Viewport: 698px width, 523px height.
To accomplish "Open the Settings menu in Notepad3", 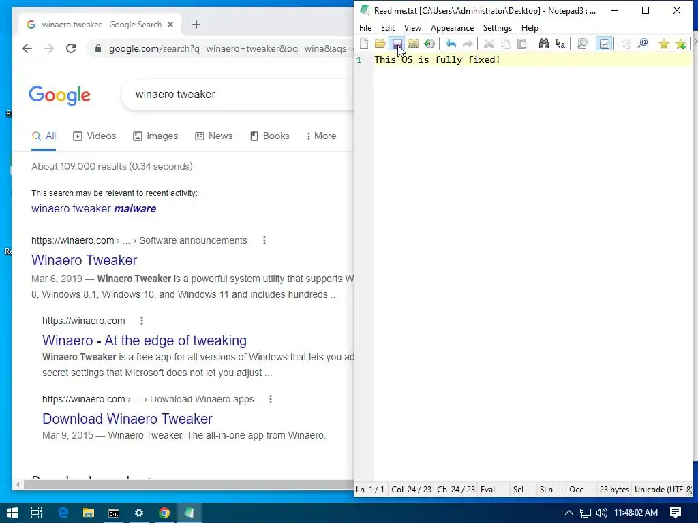I will point(497,27).
